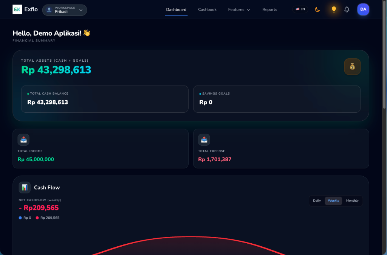Expand the Features menu

pyautogui.click(x=239, y=9)
